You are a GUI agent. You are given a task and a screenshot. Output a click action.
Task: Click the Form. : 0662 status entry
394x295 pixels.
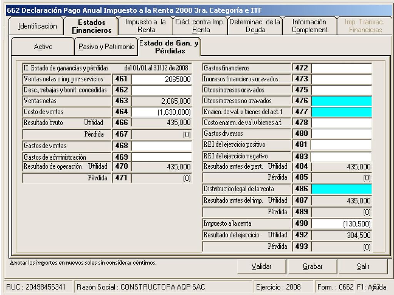(335, 287)
